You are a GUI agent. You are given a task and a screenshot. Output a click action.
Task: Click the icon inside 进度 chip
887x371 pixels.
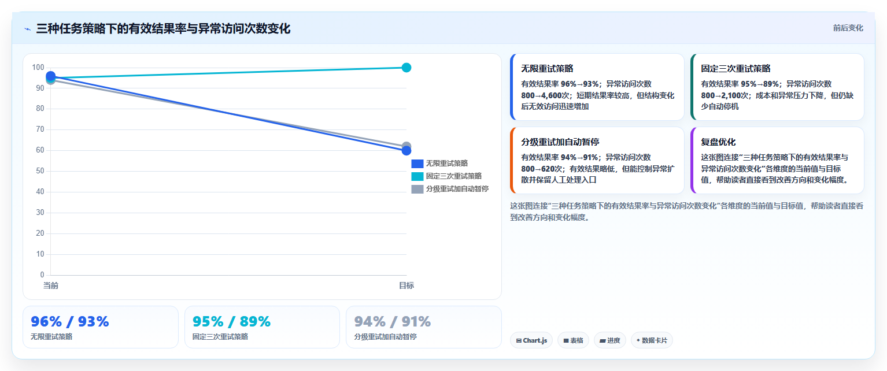click(603, 341)
